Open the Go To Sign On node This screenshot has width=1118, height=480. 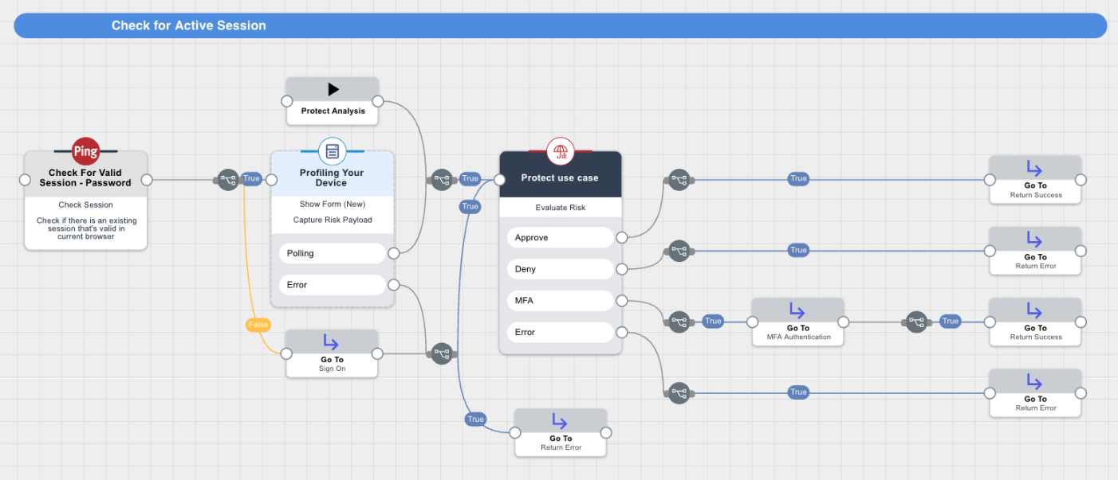(332, 353)
